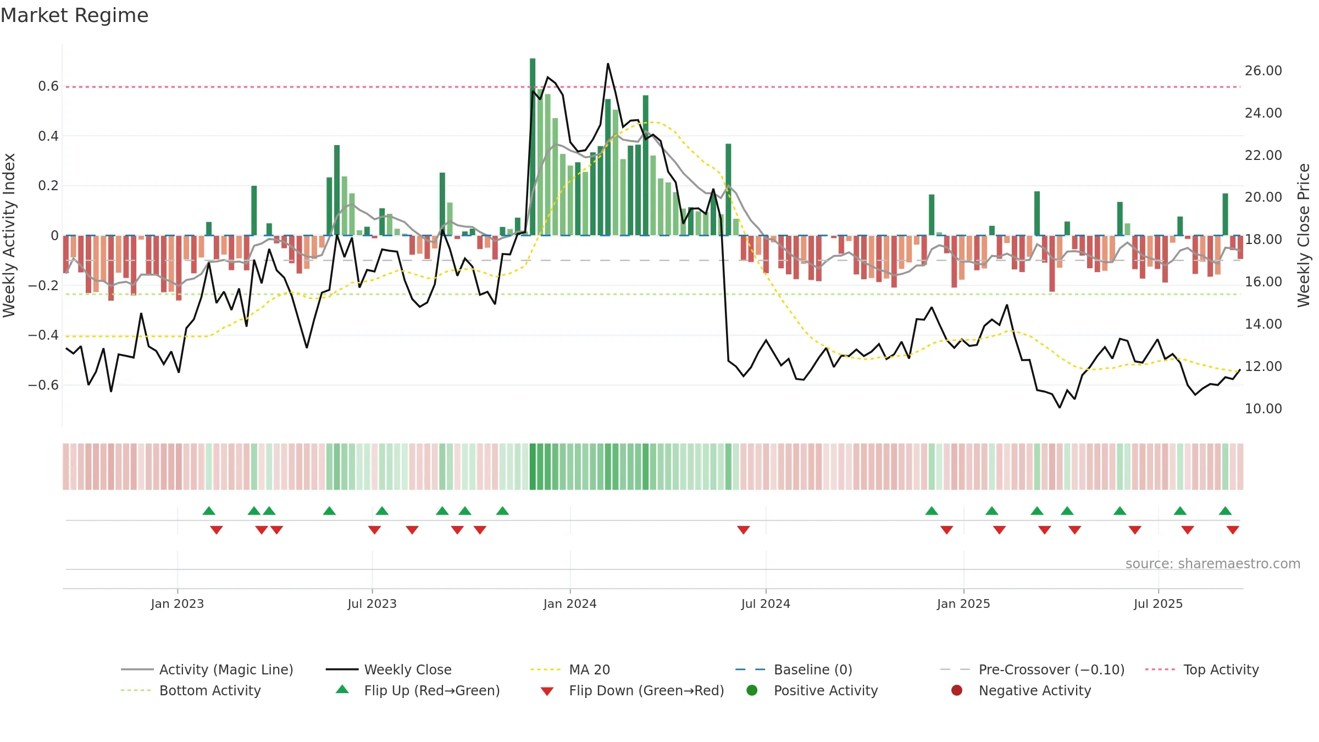Toggle the Bottom Activity legend entry
Image resolution: width=1319 pixels, height=742 pixels.
pos(191,690)
